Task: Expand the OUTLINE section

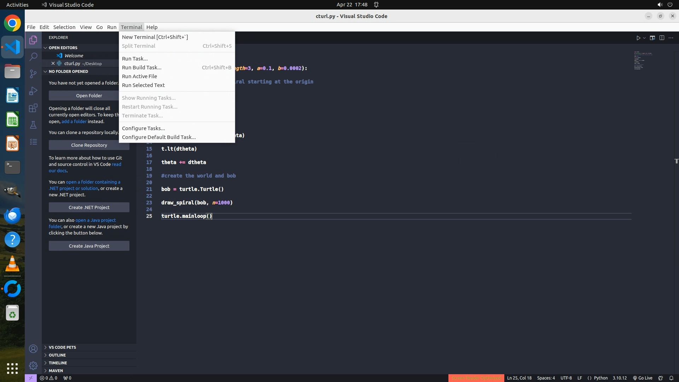Action: click(57, 355)
